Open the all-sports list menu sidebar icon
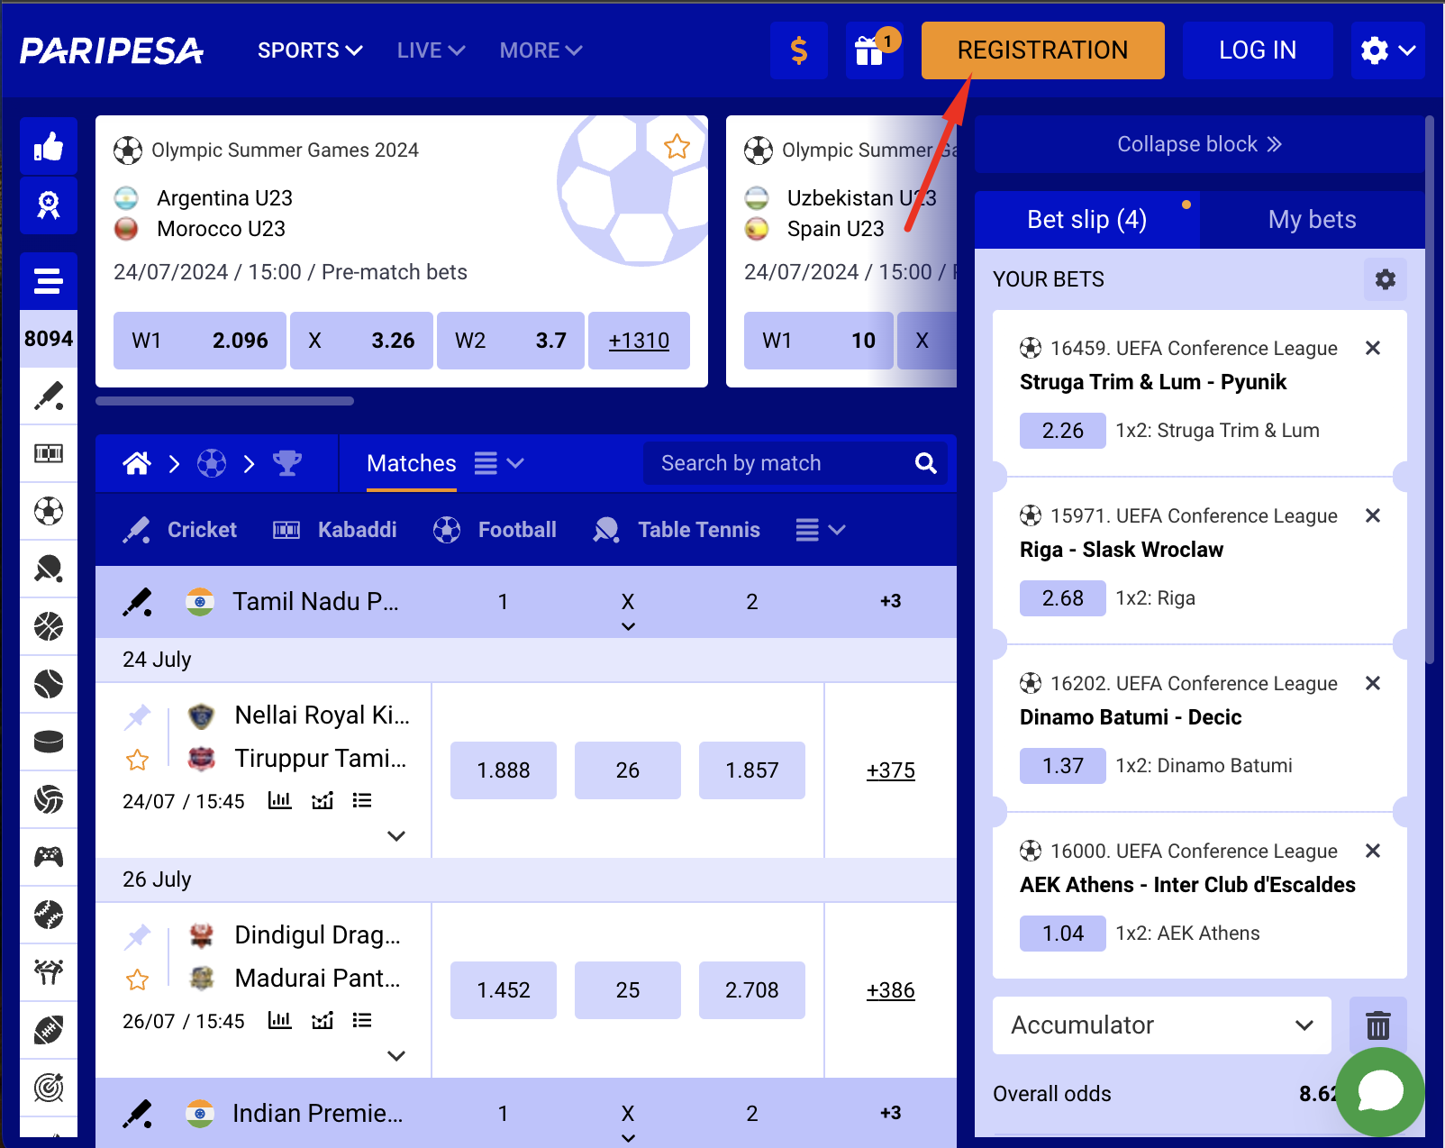The height and width of the screenshot is (1148, 1445). (x=49, y=281)
